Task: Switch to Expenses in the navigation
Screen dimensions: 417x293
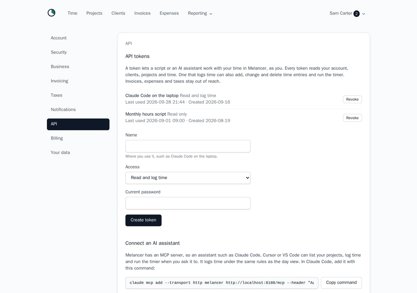Action: (169, 13)
